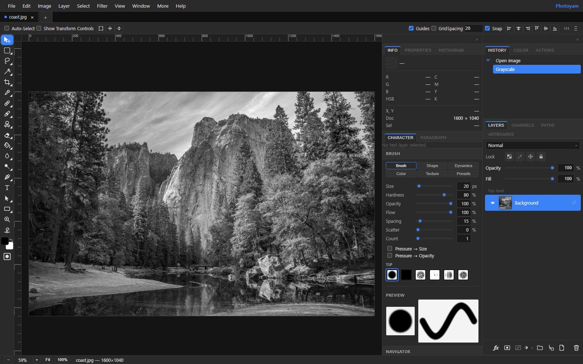Pick the Magic Wand tool
583x364 pixels.
click(7, 71)
